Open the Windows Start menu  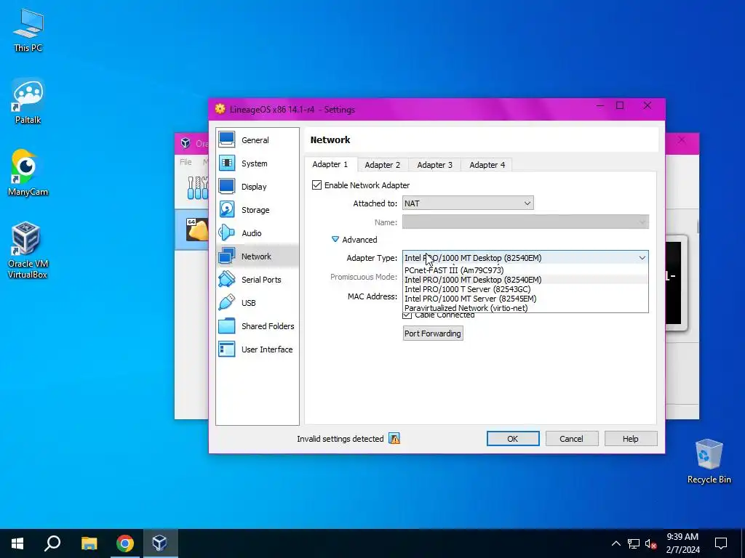click(x=17, y=543)
